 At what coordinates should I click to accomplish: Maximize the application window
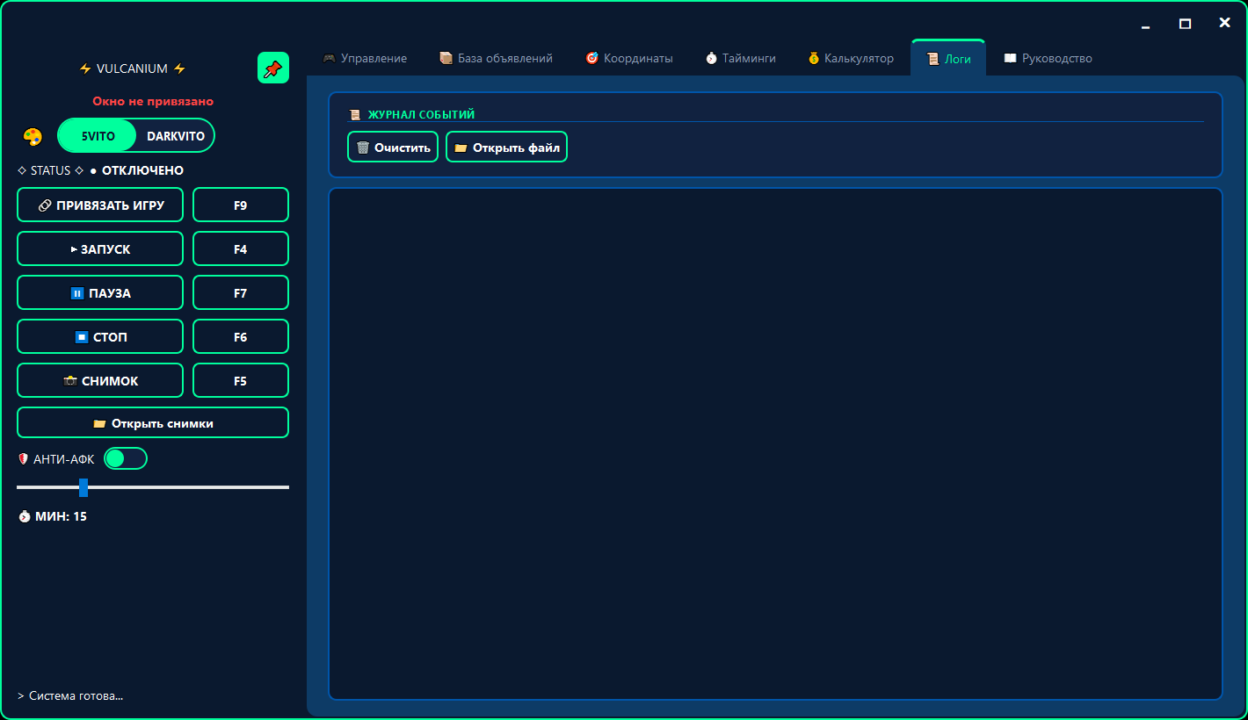1185,24
